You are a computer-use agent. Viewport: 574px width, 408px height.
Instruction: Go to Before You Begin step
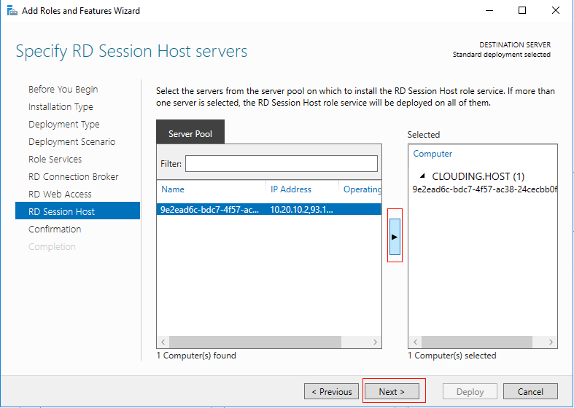pos(63,89)
